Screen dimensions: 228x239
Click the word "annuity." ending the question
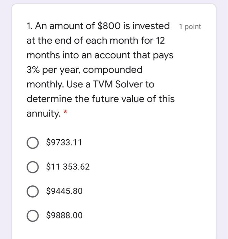pyautogui.click(x=44, y=114)
